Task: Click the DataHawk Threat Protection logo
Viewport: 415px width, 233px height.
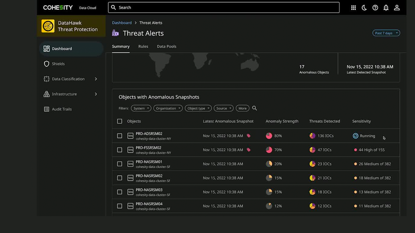Action: (48, 26)
